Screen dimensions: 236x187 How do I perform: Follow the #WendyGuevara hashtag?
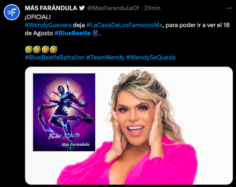48,25
